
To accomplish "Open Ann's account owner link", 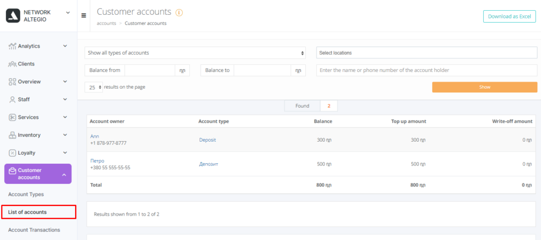I will pyautogui.click(x=95, y=137).
